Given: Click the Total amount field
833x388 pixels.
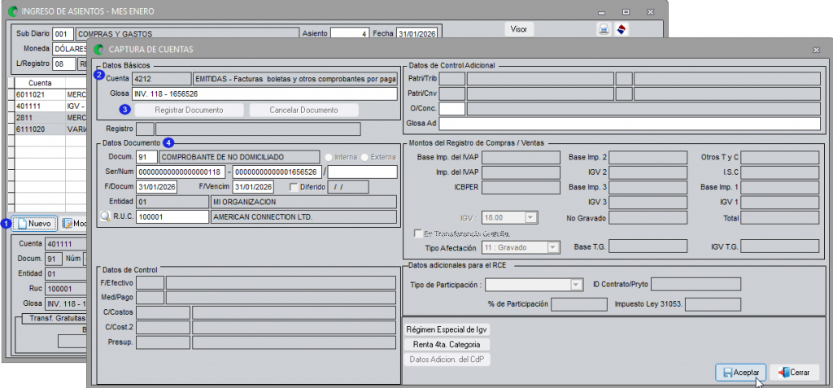Looking at the screenshot, I should pyautogui.click(x=780, y=217).
